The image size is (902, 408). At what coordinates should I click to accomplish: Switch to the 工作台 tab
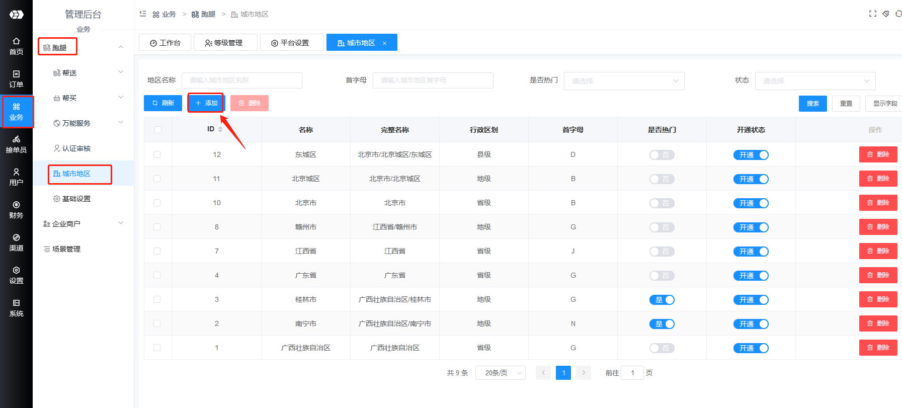tap(165, 43)
